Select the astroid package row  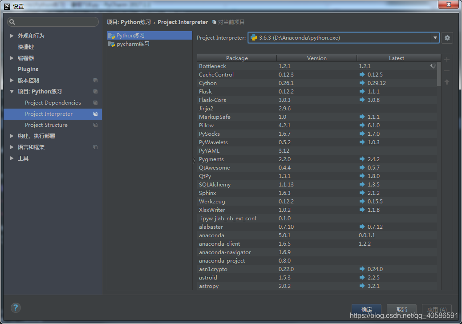tap(317, 277)
